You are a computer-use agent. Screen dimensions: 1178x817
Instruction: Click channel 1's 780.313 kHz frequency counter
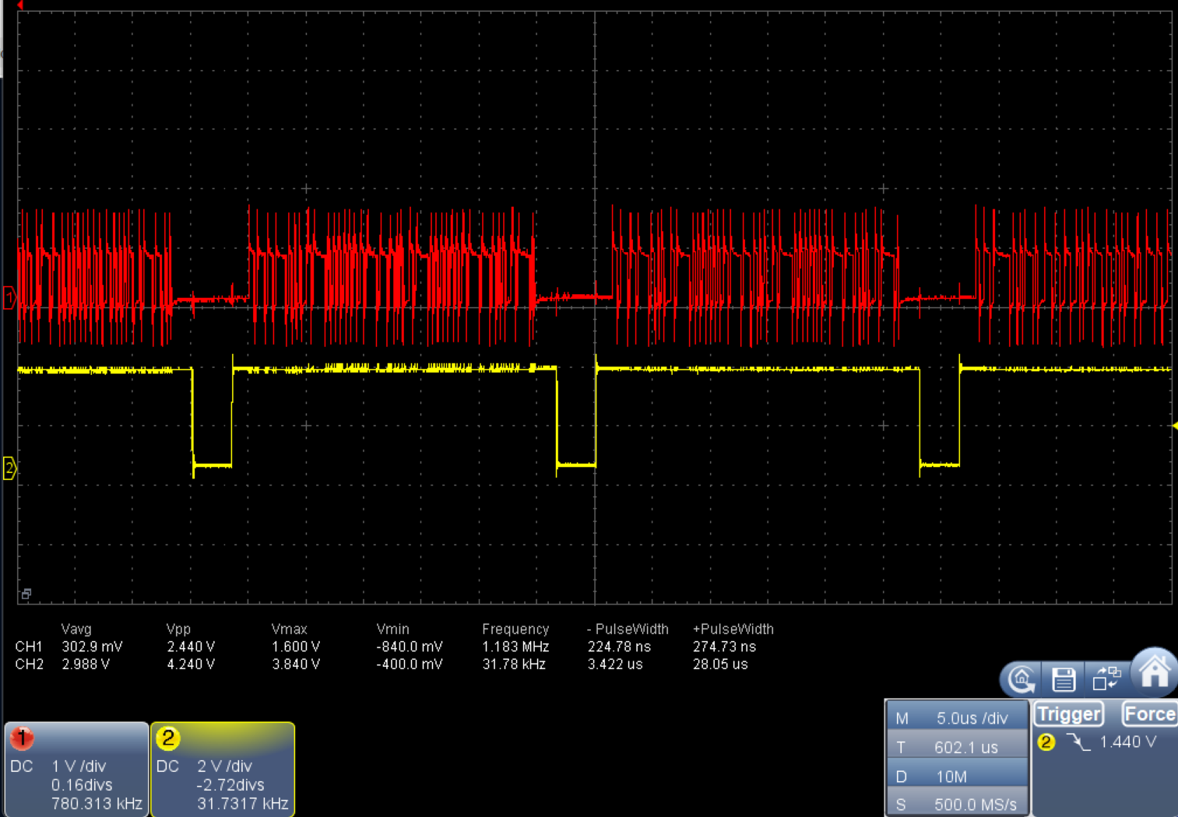tap(97, 803)
